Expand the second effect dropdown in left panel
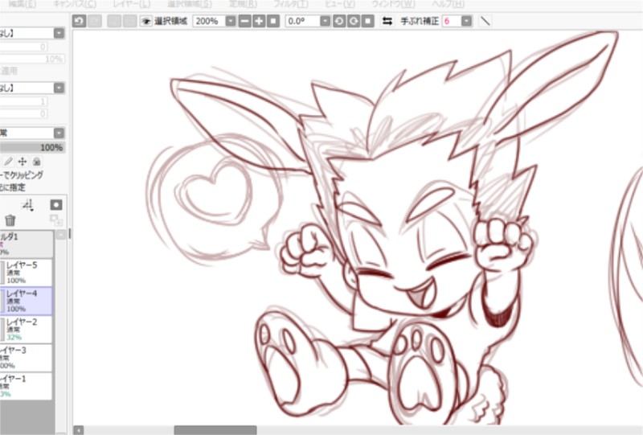Image resolution: width=643 pixels, height=435 pixels. pos(59,88)
